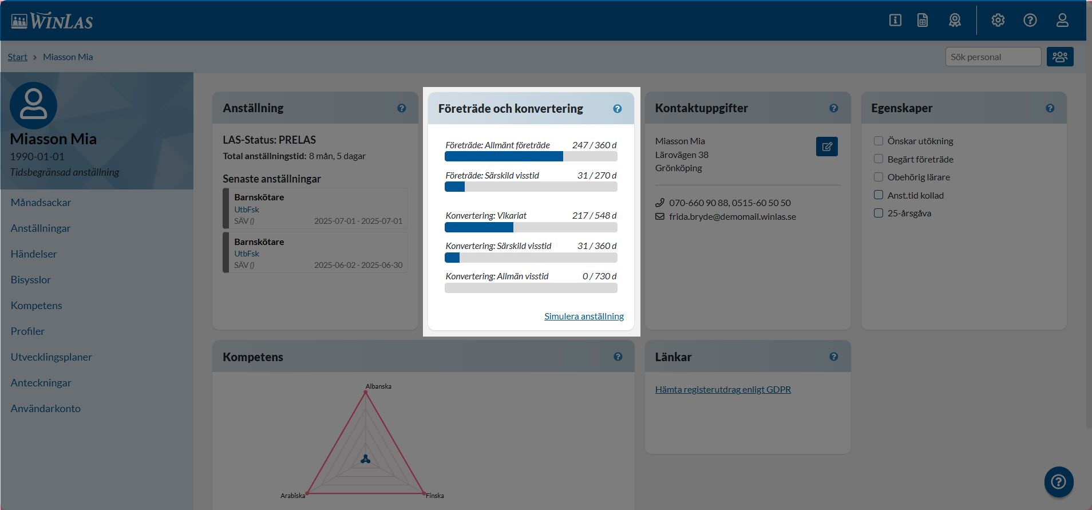Enable the Önskar utökning checkbox
The image size is (1092, 510).
tap(879, 141)
